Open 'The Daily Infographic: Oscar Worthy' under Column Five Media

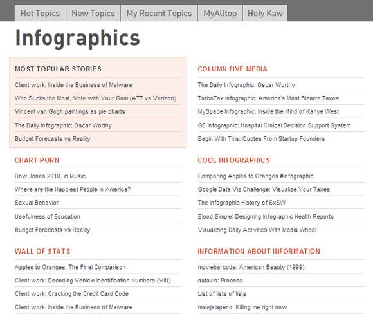point(246,85)
